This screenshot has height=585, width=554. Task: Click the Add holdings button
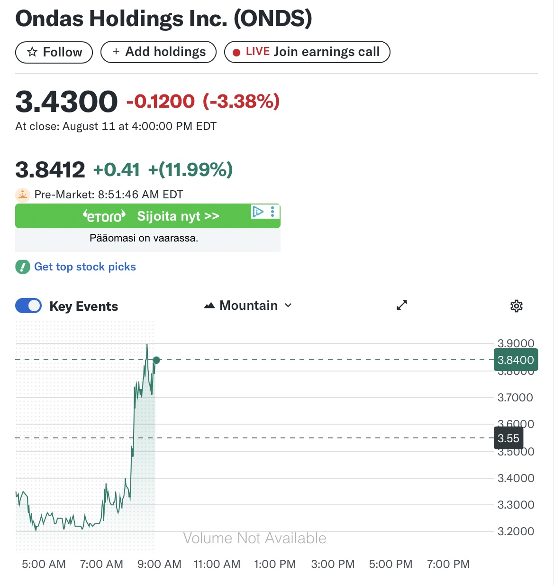point(158,52)
